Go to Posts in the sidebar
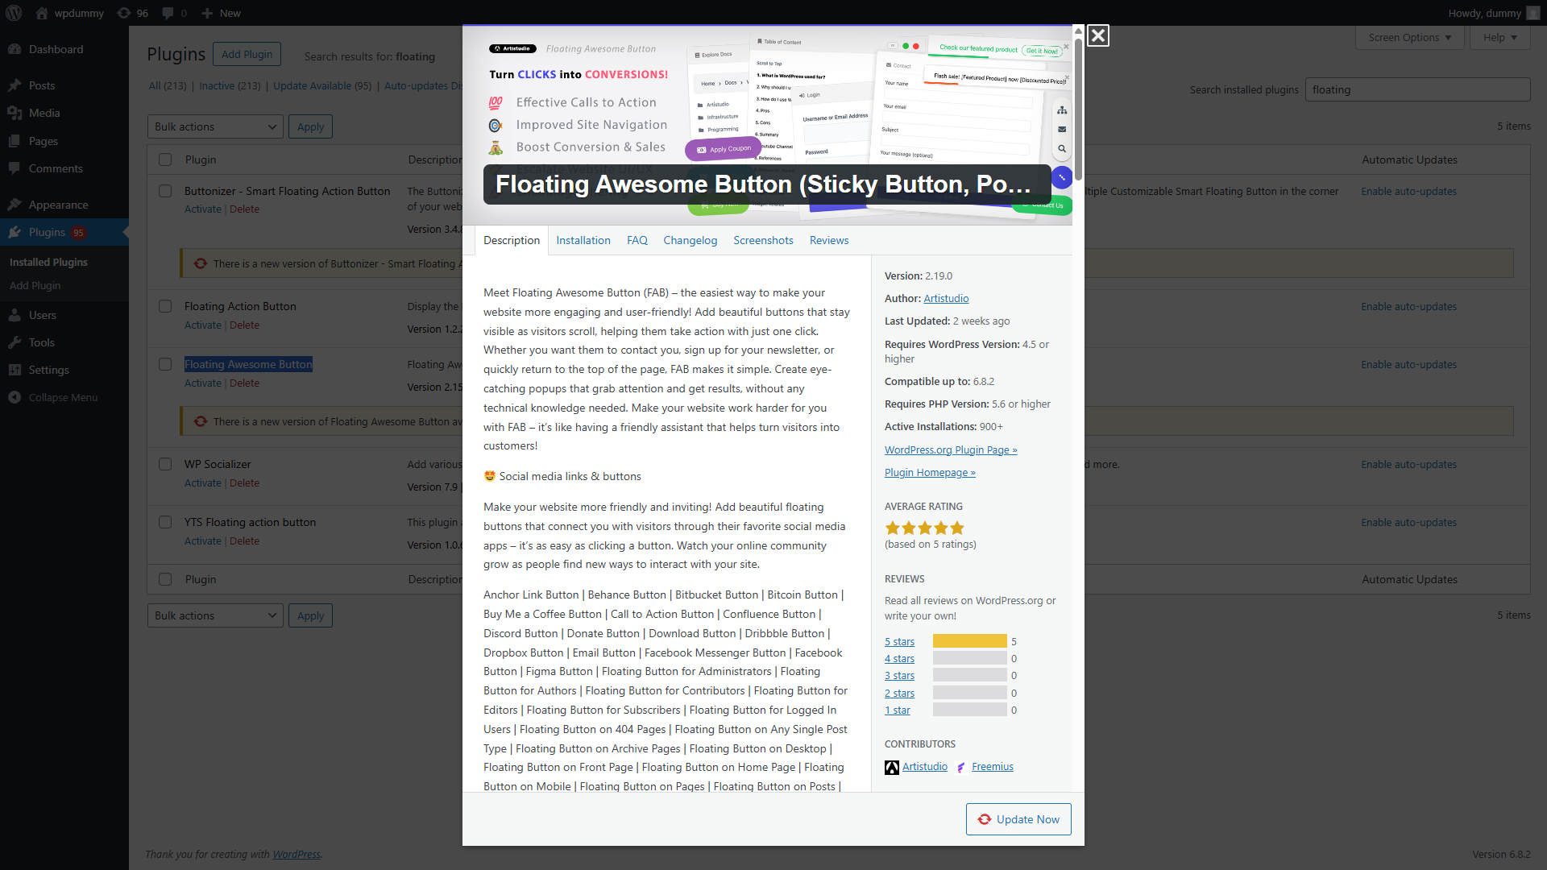This screenshot has height=870, width=1547. (x=42, y=85)
